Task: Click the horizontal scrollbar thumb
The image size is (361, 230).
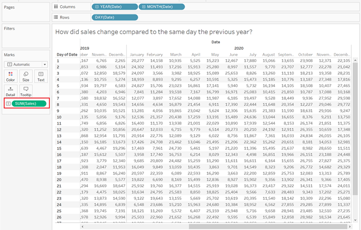Action: [268, 227]
